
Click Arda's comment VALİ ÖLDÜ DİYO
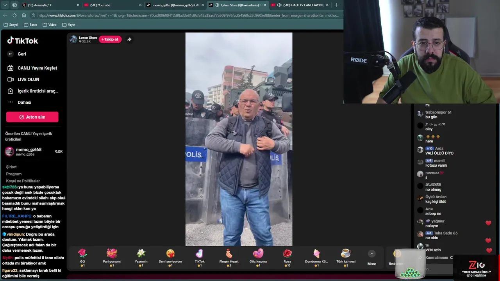click(x=439, y=153)
